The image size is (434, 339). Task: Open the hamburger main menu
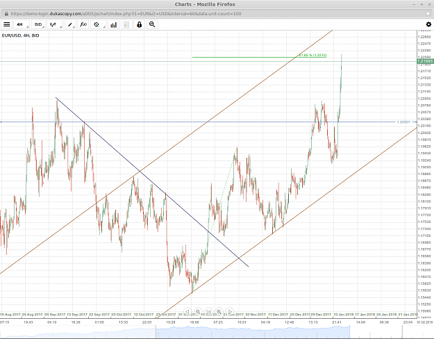click(x=7, y=24)
